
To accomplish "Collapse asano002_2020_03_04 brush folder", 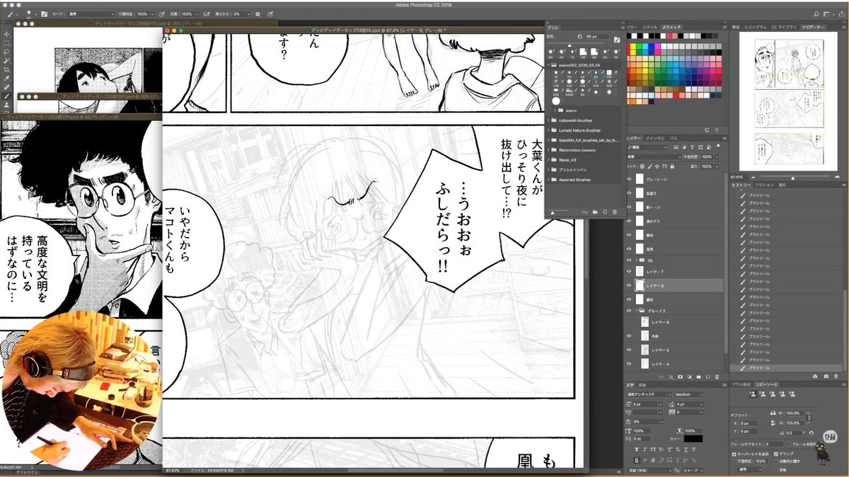I will click(x=548, y=65).
